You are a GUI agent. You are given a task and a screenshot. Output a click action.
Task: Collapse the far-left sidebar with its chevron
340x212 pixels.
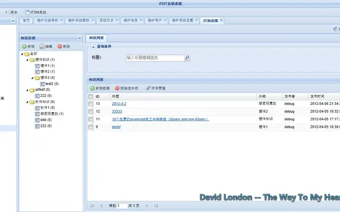(x=13, y=21)
